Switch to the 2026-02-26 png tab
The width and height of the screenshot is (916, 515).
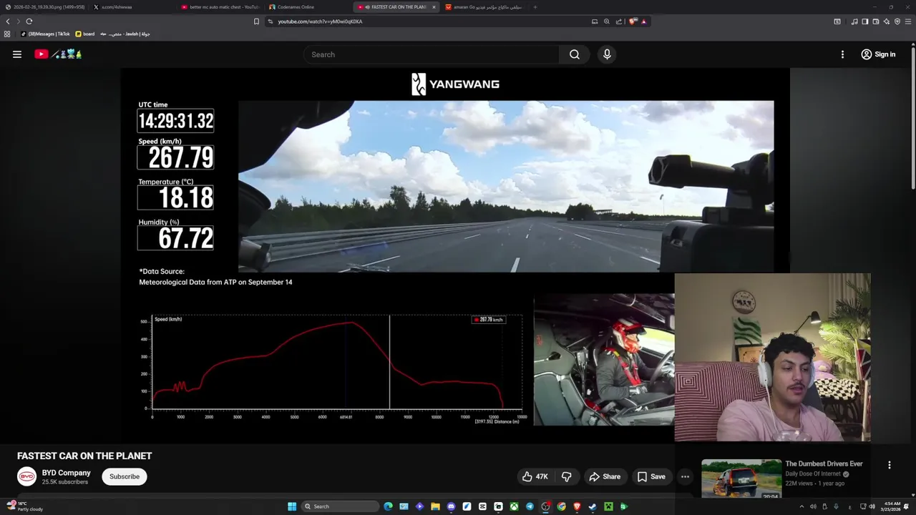click(44, 7)
